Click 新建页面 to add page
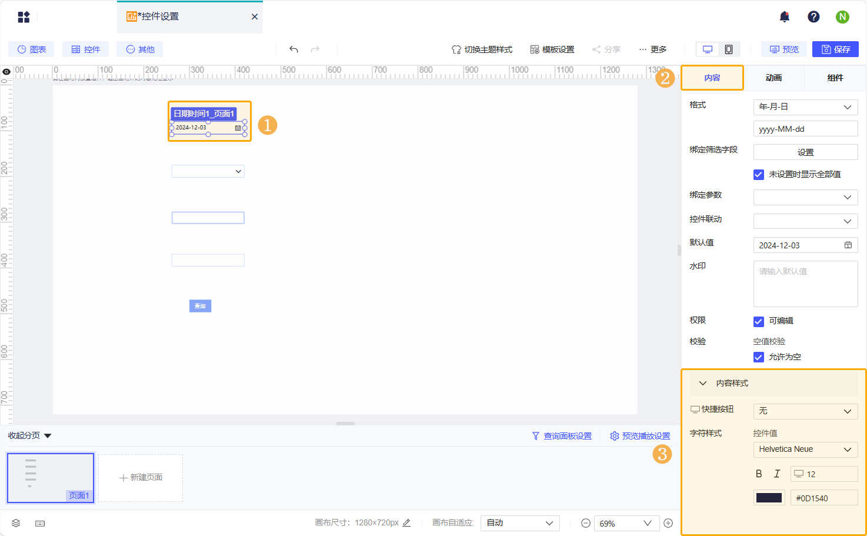 pos(141,478)
